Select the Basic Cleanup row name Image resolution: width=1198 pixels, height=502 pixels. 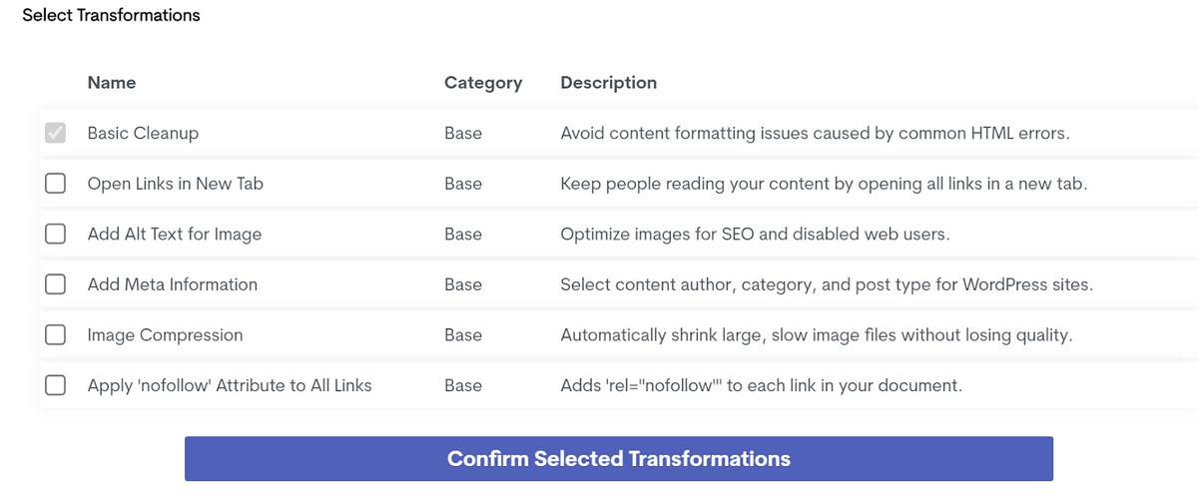coord(143,133)
